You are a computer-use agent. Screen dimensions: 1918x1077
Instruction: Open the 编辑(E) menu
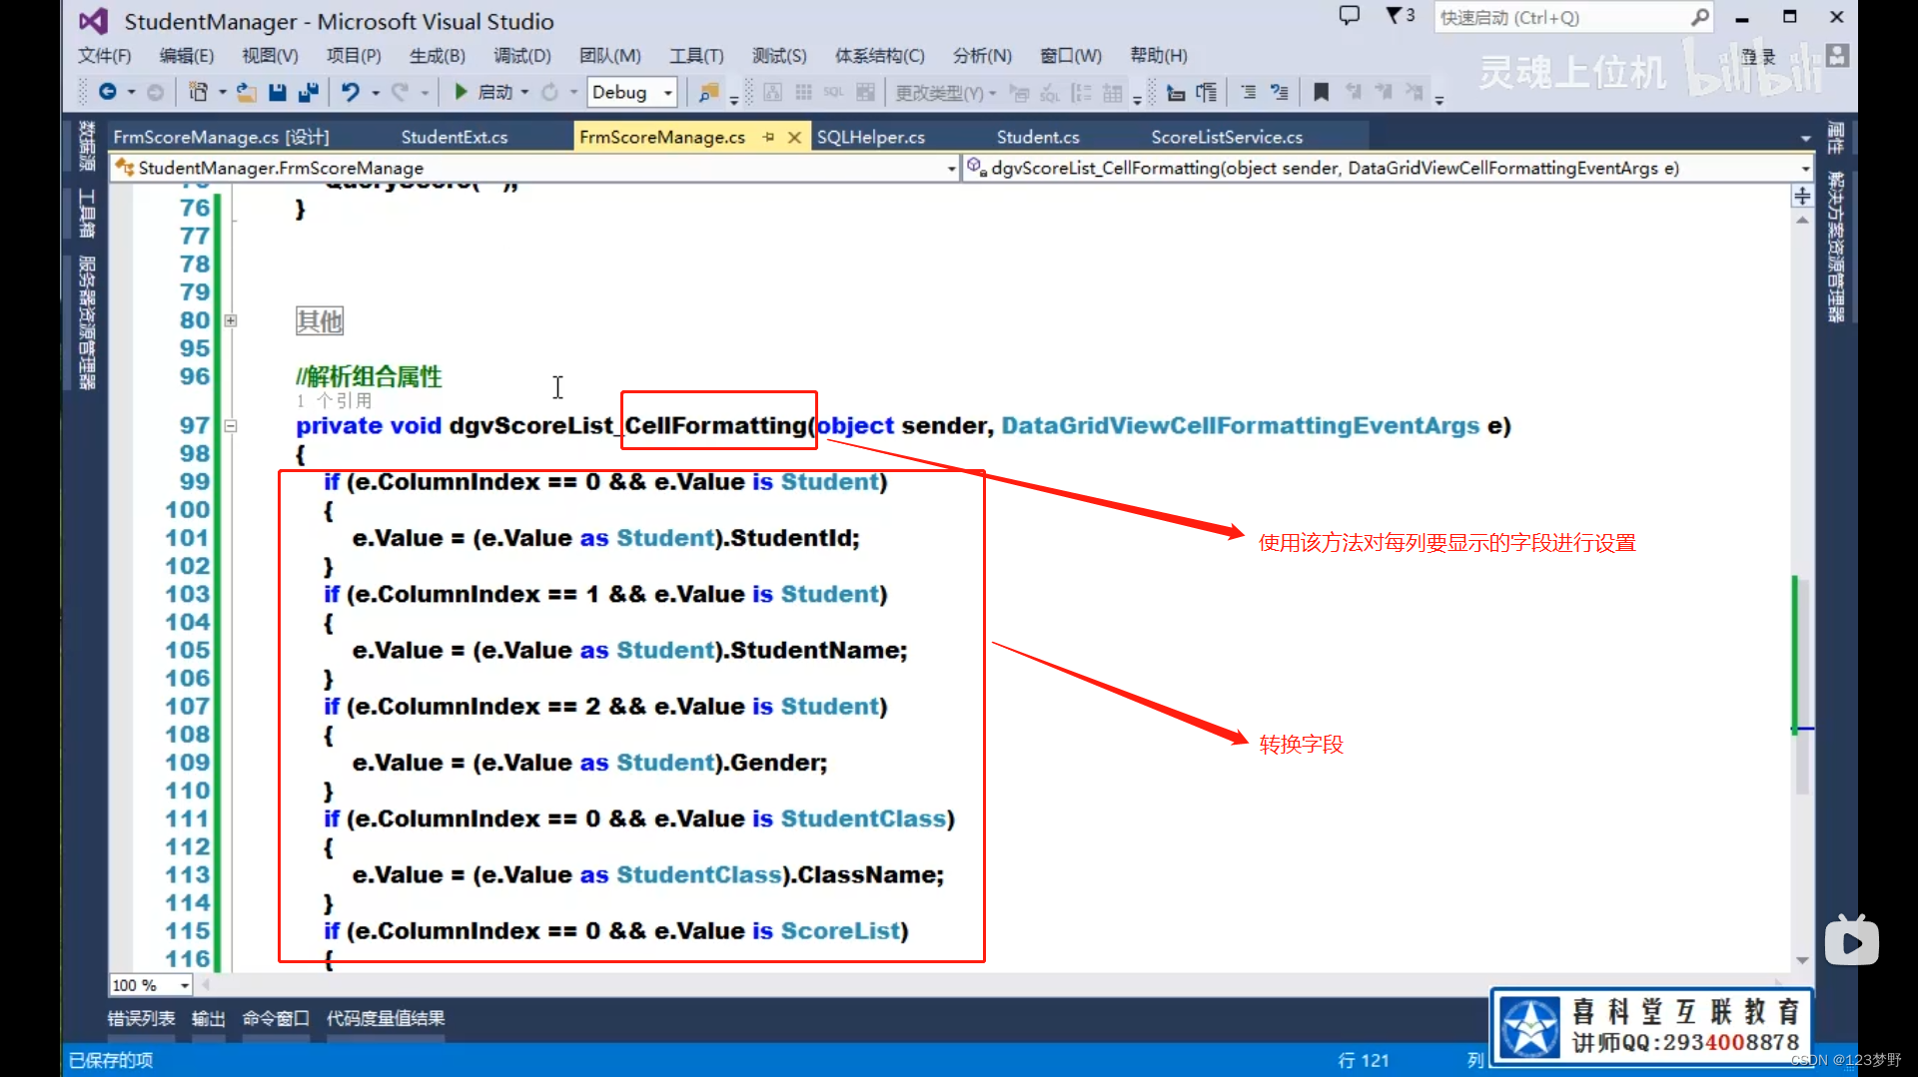pyautogui.click(x=187, y=56)
